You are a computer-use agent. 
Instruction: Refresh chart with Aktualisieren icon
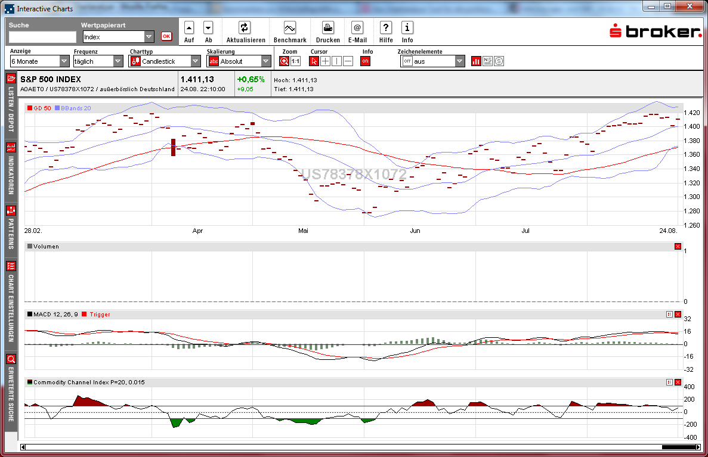pyautogui.click(x=245, y=28)
